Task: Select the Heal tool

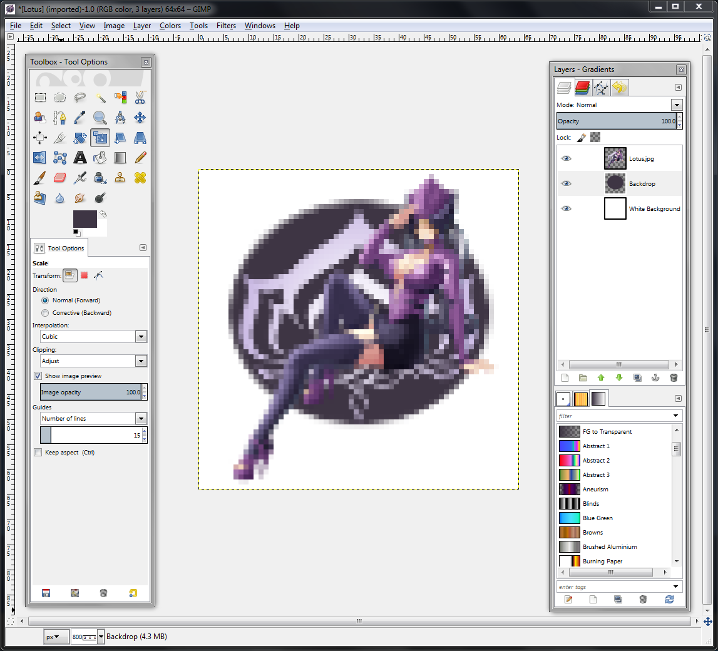Action: point(140,178)
